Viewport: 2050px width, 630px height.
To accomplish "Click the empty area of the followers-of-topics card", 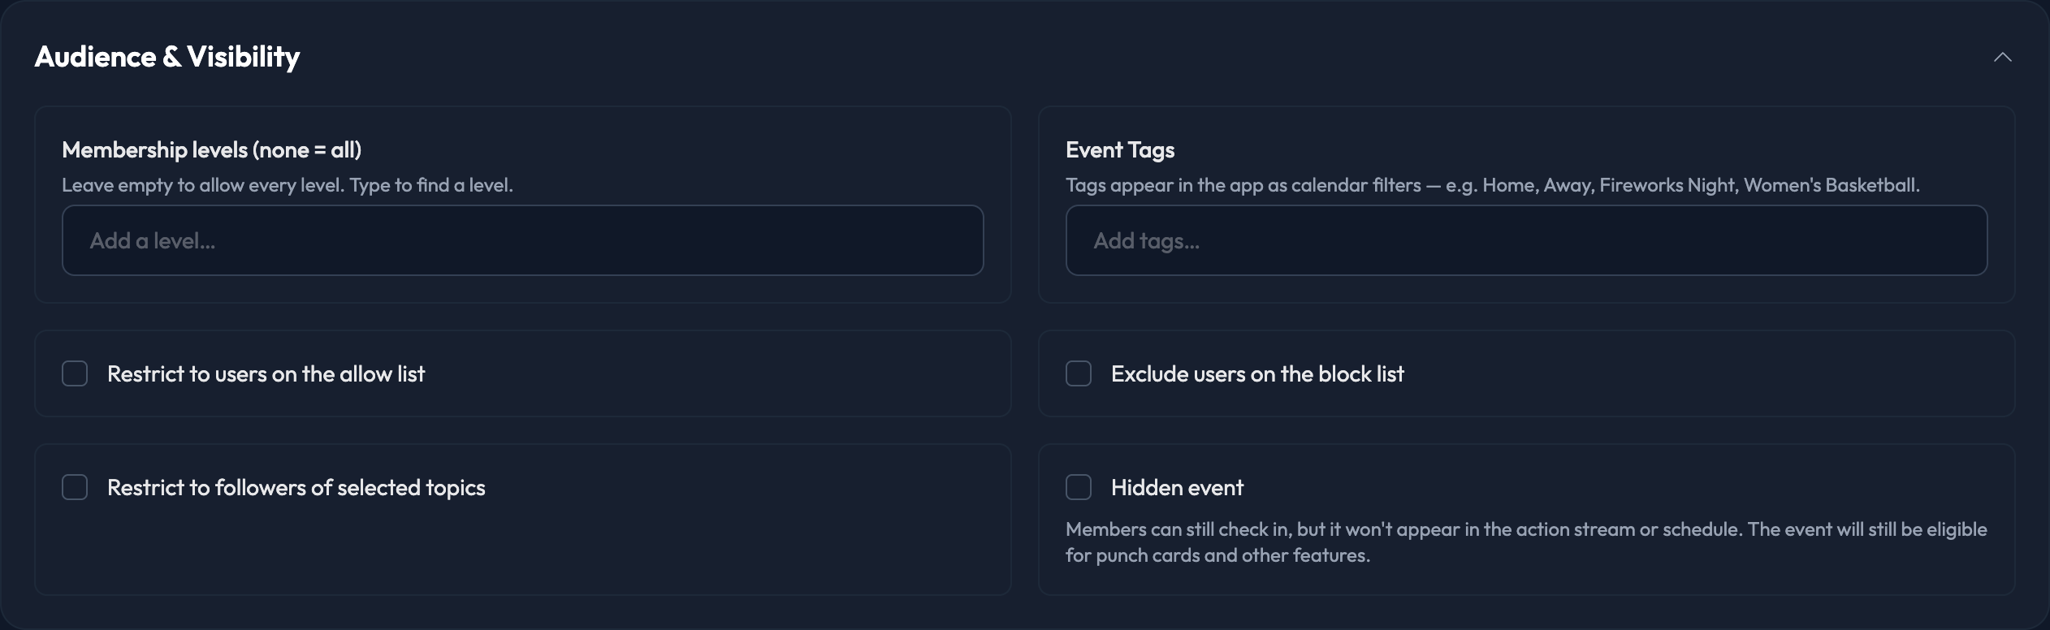I will click(x=523, y=552).
